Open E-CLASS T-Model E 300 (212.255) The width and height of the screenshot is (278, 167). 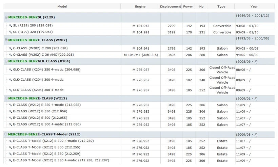[46, 147]
